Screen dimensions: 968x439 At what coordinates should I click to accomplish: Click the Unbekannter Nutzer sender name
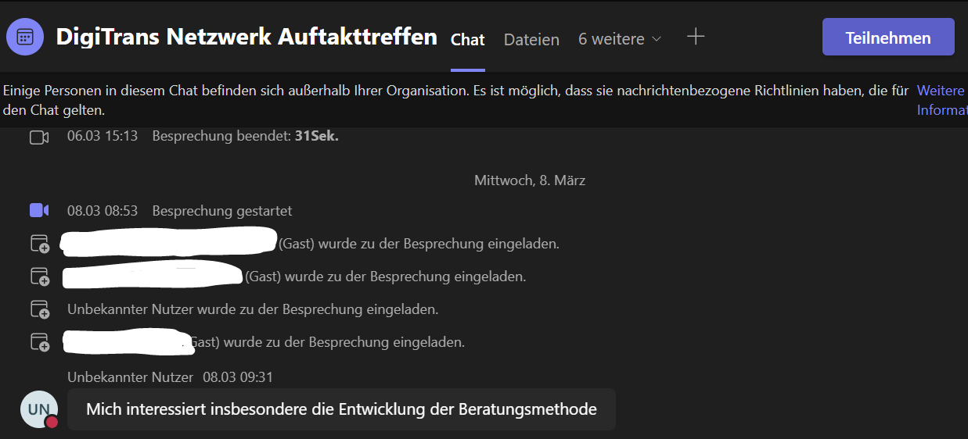130,377
